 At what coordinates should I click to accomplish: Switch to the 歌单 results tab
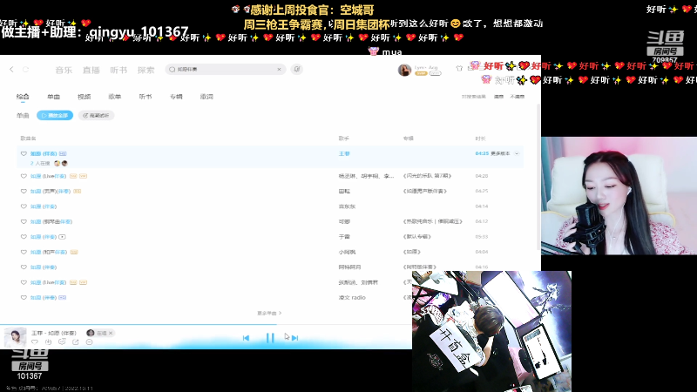point(115,97)
